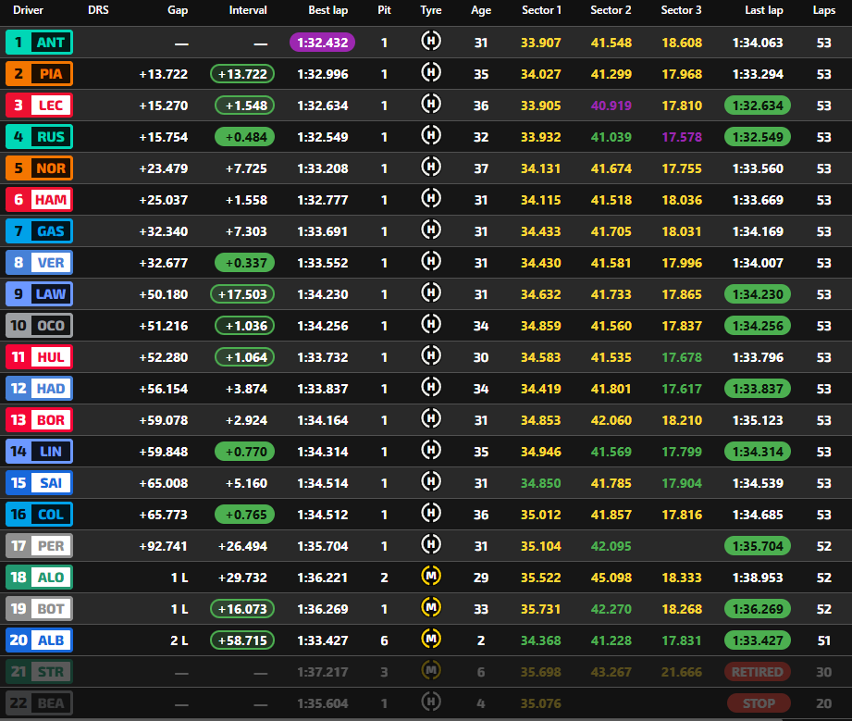This screenshot has height=721, width=852.
Task: Click the purple 17.578 sector 3 time
Action: click(x=682, y=137)
